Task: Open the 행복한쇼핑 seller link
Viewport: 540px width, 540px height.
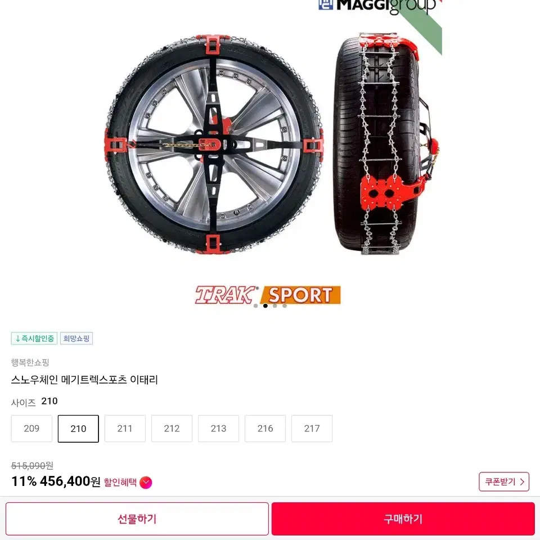Action: [30, 362]
